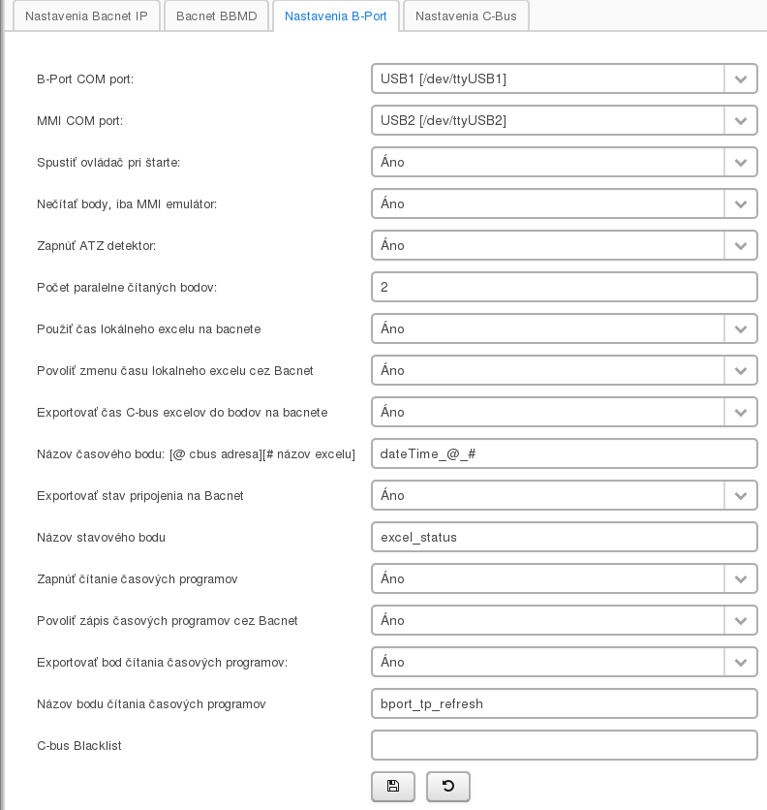Expand the MMI COM port dropdown arrow
Screen dimensions: 767x810
pos(740,121)
